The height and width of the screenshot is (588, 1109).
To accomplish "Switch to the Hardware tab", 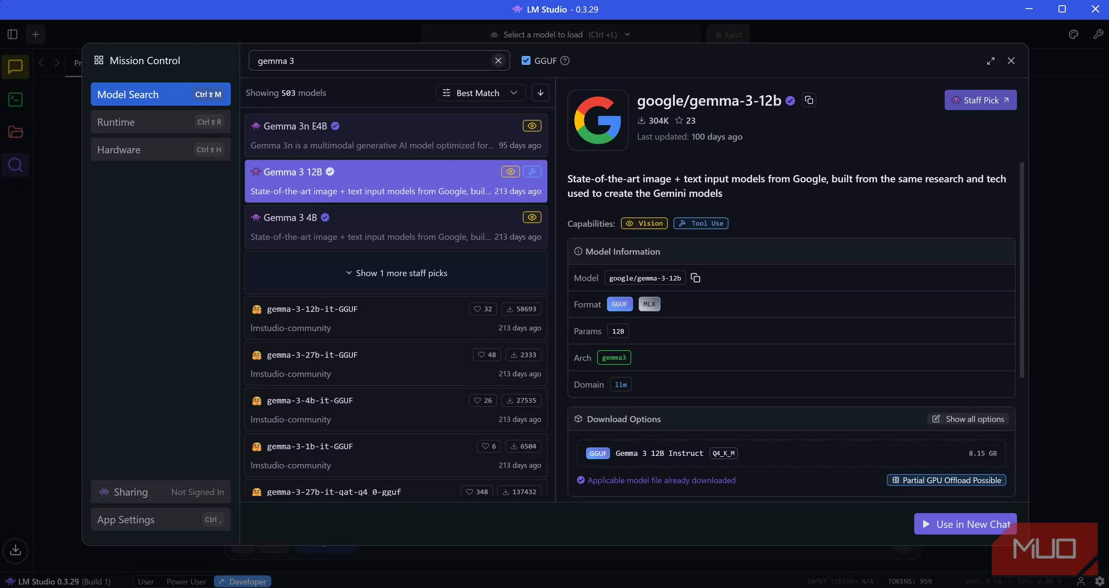I will click(x=160, y=150).
